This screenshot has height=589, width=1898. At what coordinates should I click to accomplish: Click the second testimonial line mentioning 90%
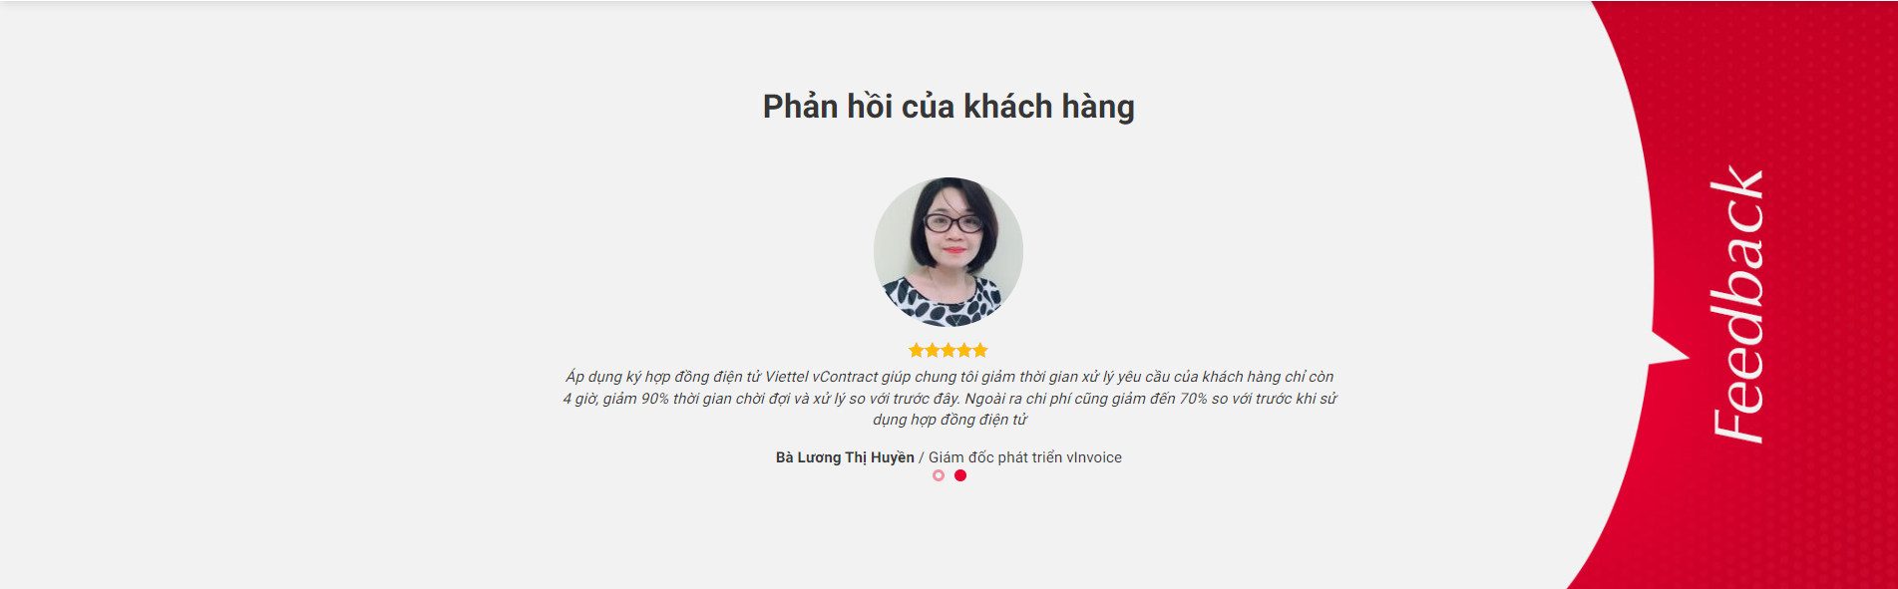click(949, 399)
